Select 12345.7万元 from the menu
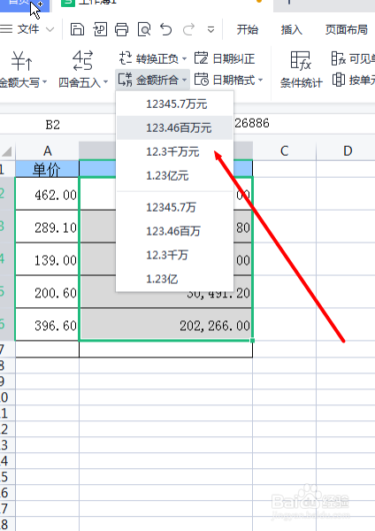The height and width of the screenshot is (531, 375). pos(174,104)
